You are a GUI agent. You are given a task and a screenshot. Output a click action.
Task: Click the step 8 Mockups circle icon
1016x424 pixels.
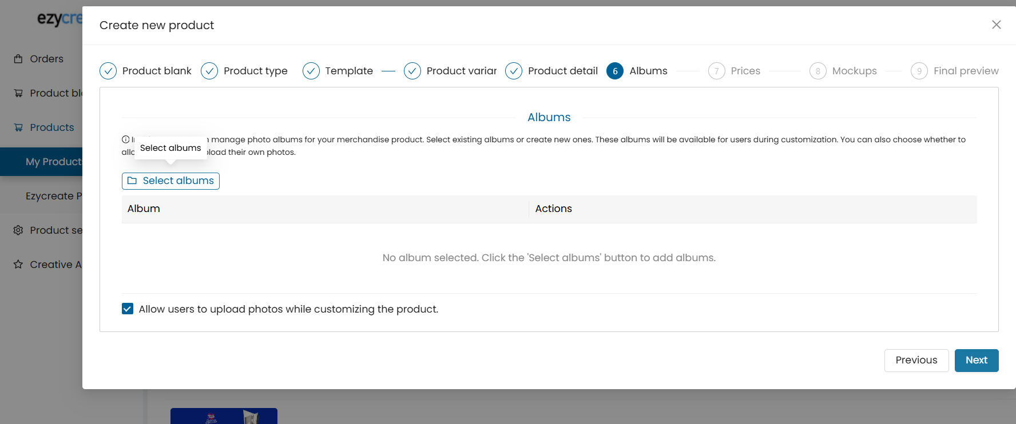coord(818,71)
